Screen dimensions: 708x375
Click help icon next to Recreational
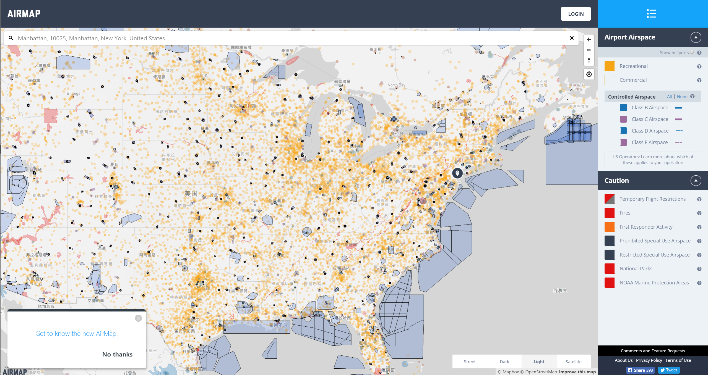[x=699, y=67]
